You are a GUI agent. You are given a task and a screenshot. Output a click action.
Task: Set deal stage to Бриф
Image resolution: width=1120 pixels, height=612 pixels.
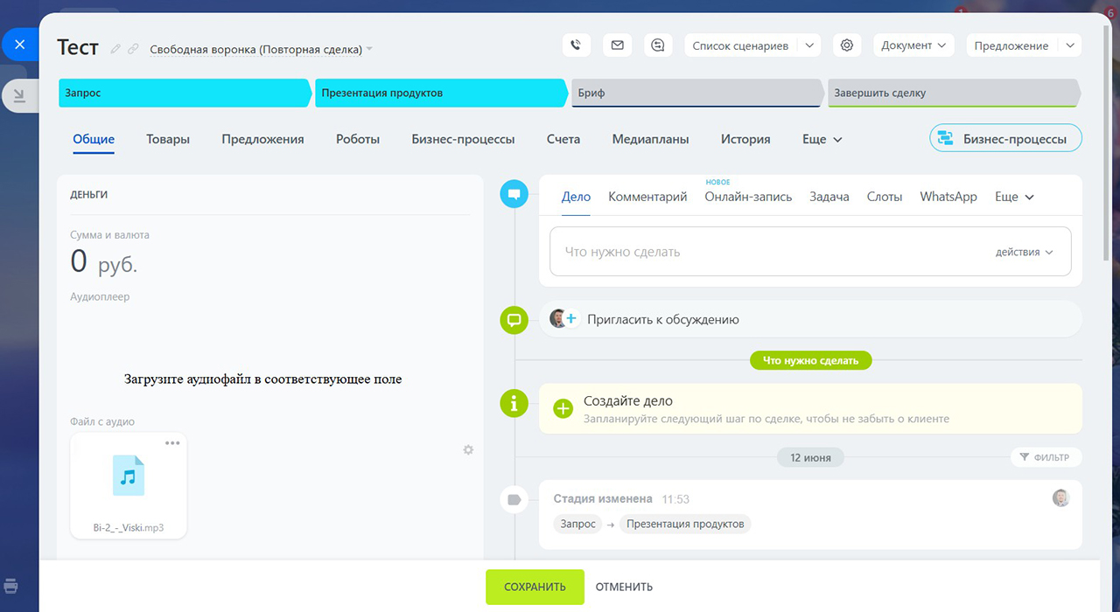(x=696, y=93)
